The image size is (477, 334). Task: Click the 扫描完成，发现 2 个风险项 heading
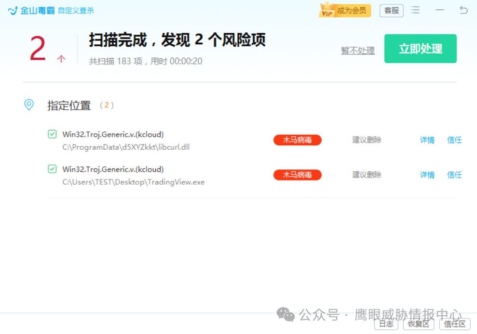pos(177,40)
